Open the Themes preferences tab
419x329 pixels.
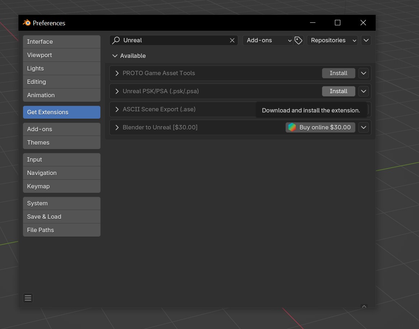(62, 143)
